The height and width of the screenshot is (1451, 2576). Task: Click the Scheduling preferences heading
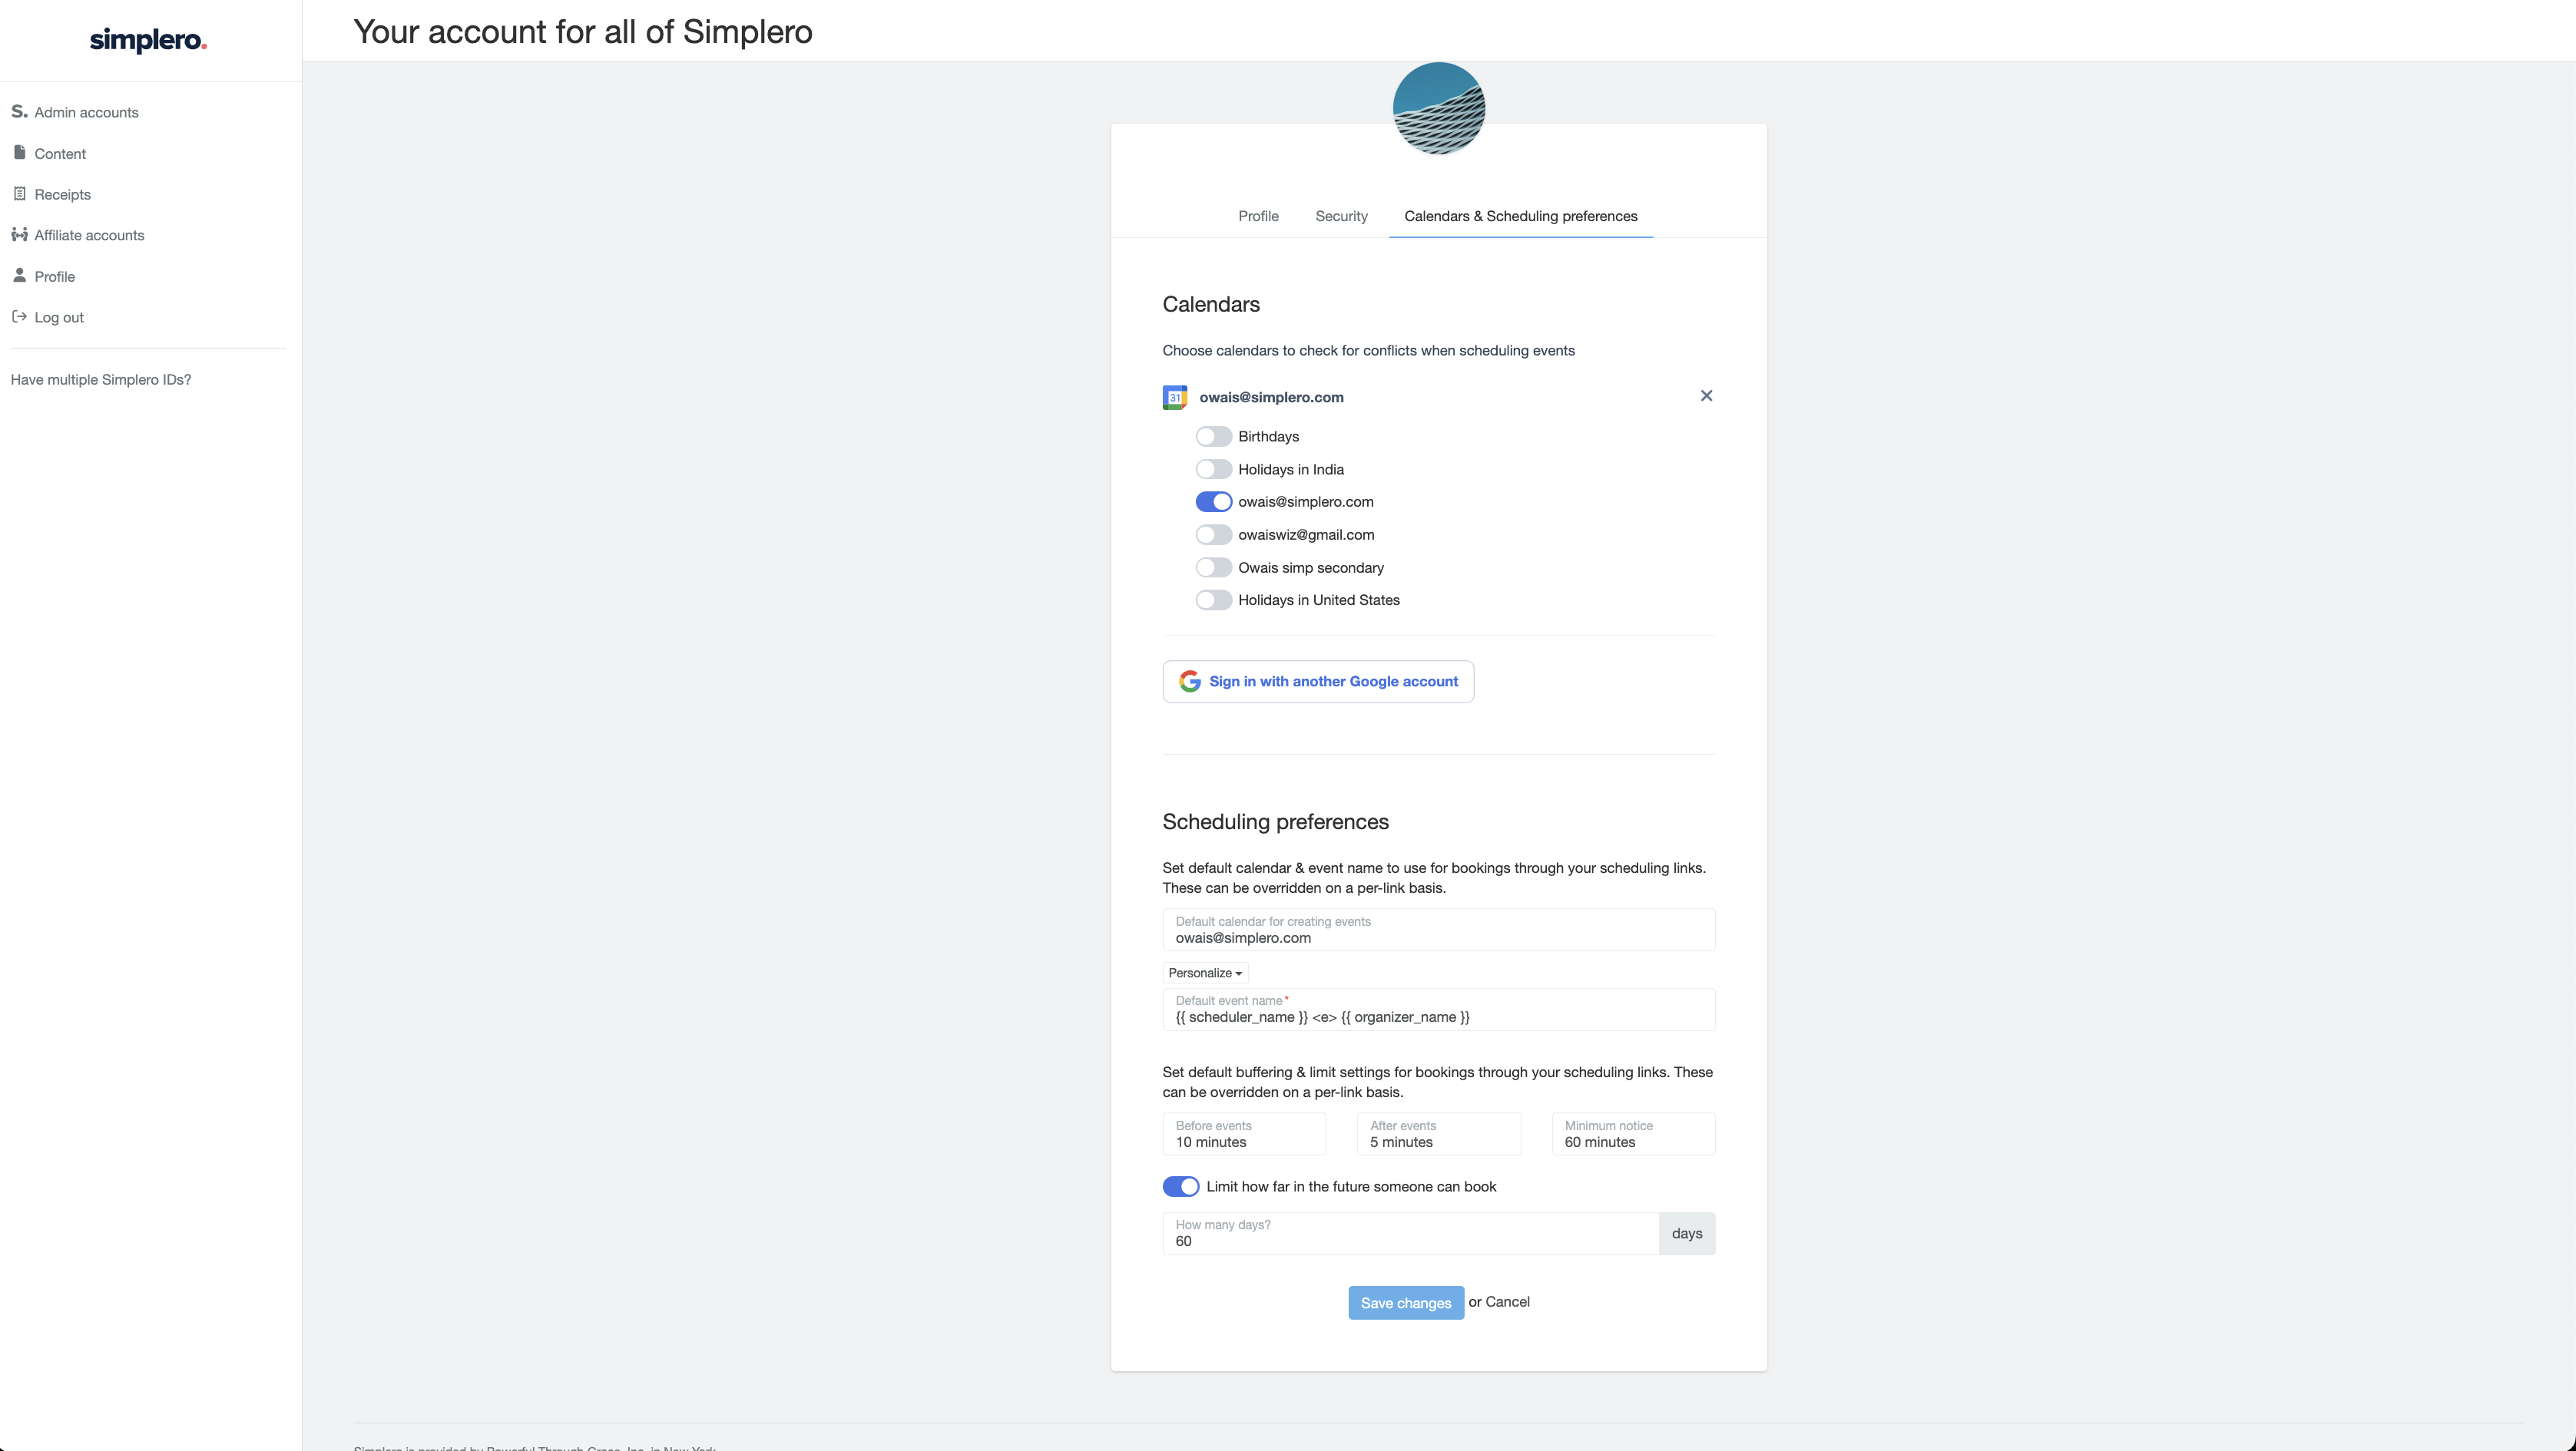(x=1275, y=821)
